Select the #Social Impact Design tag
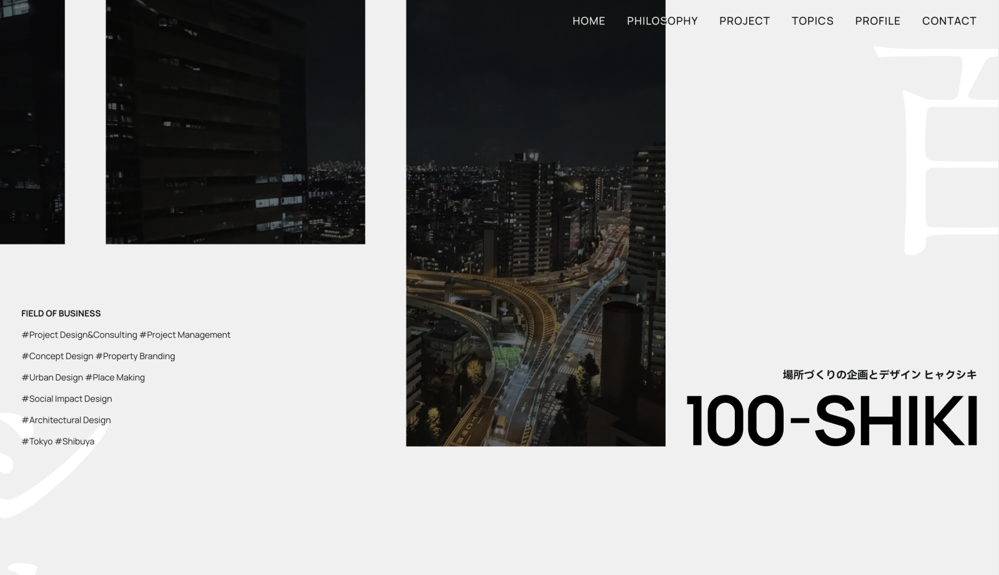Viewport: 999px width, 575px height. [67, 399]
